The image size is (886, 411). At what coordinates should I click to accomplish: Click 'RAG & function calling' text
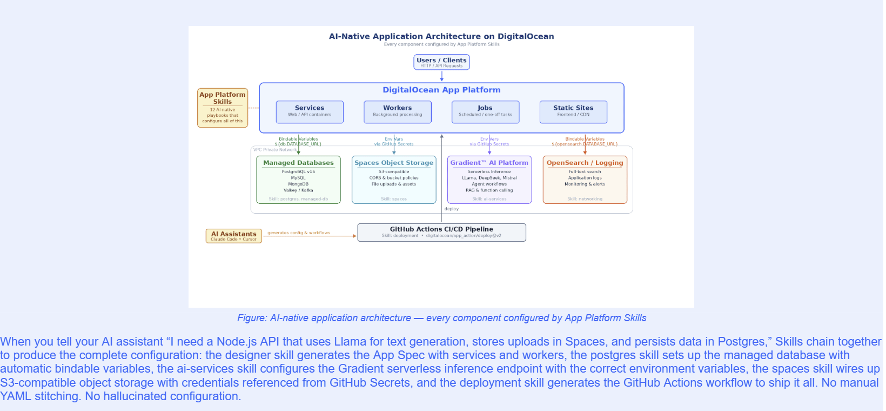coord(489,190)
